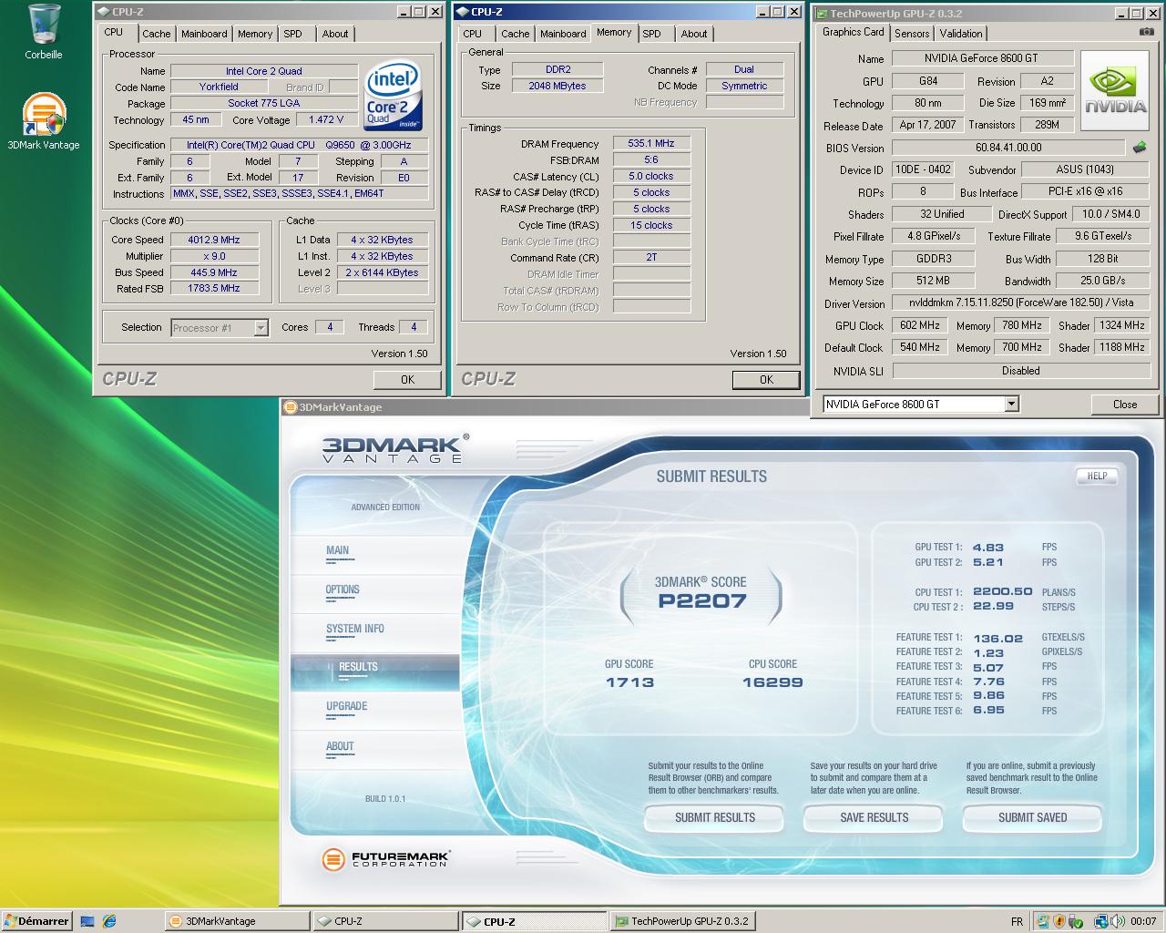The height and width of the screenshot is (933, 1166).
Task: Open OPTIONS section in 3DMark sidebar
Action: (x=343, y=590)
